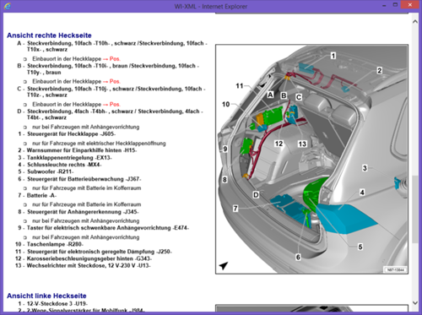Click the black direction arrow in the diagram
The image size is (422, 315).
[x=224, y=265]
